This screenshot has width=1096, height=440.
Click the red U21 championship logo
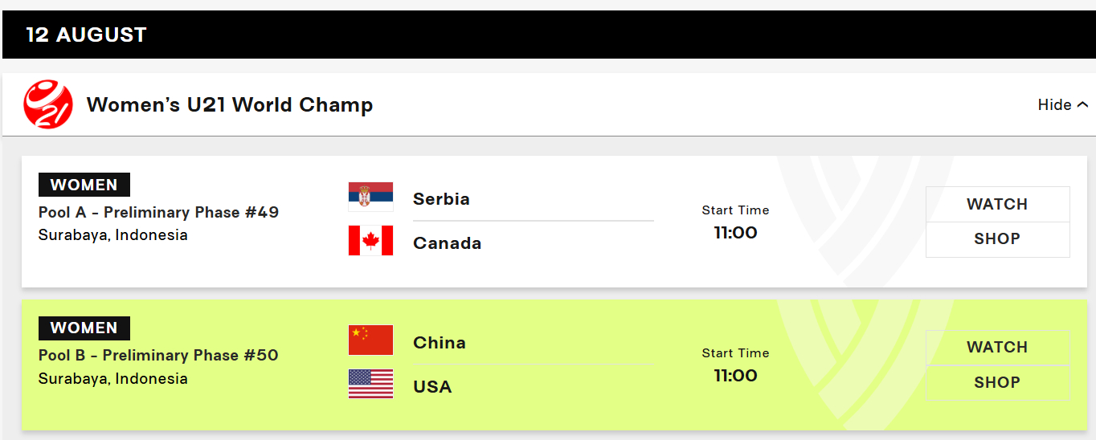(48, 104)
